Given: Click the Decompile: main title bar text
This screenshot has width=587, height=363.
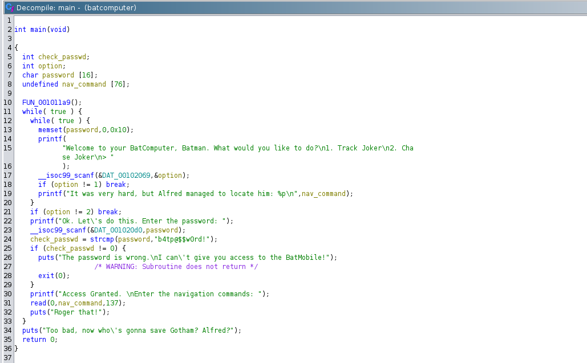Looking at the screenshot, I should tap(76, 8).
